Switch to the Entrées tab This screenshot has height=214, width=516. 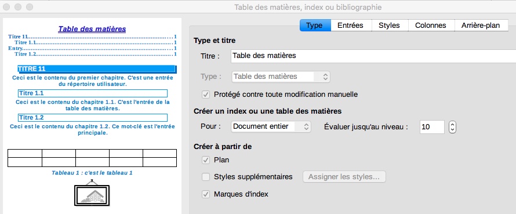click(x=350, y=26)
